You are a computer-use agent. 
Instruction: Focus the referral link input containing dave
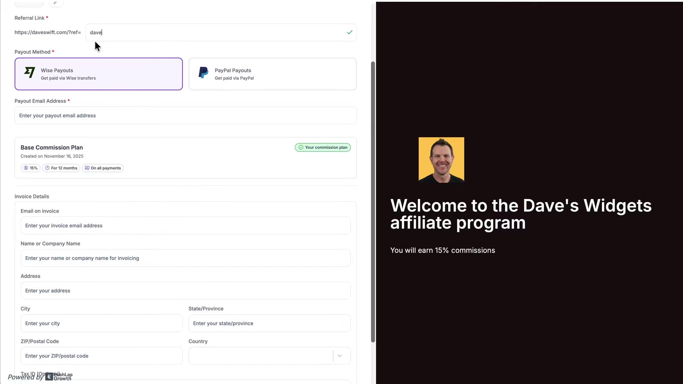point(221,32)
